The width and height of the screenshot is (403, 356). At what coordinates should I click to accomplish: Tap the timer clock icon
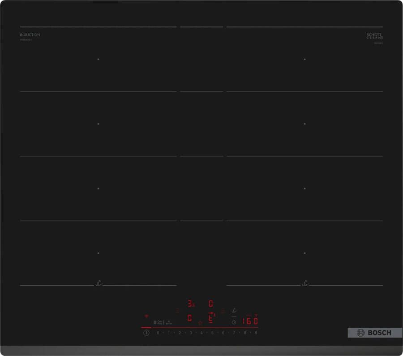click(x=234, y=322)
